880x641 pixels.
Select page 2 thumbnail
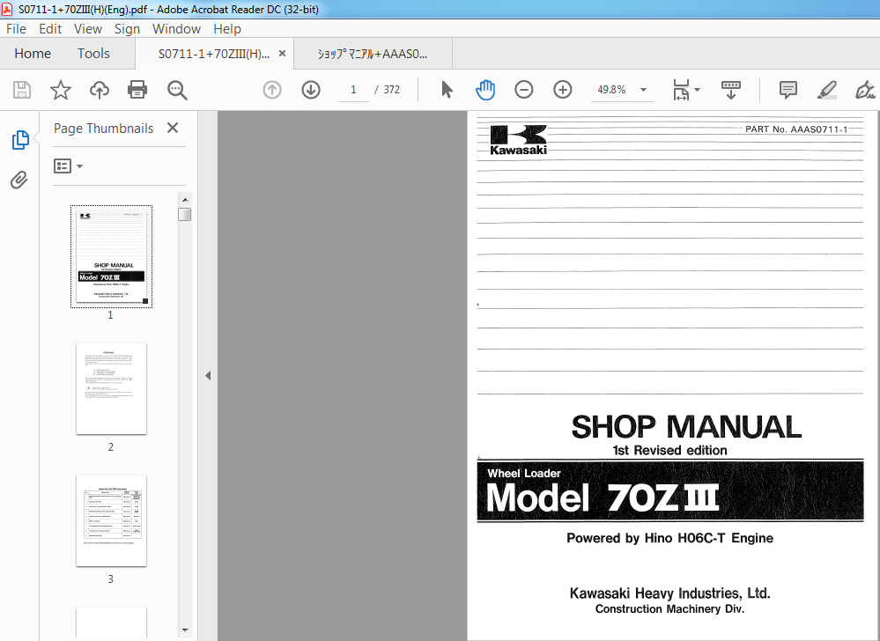tap(111, 388)
